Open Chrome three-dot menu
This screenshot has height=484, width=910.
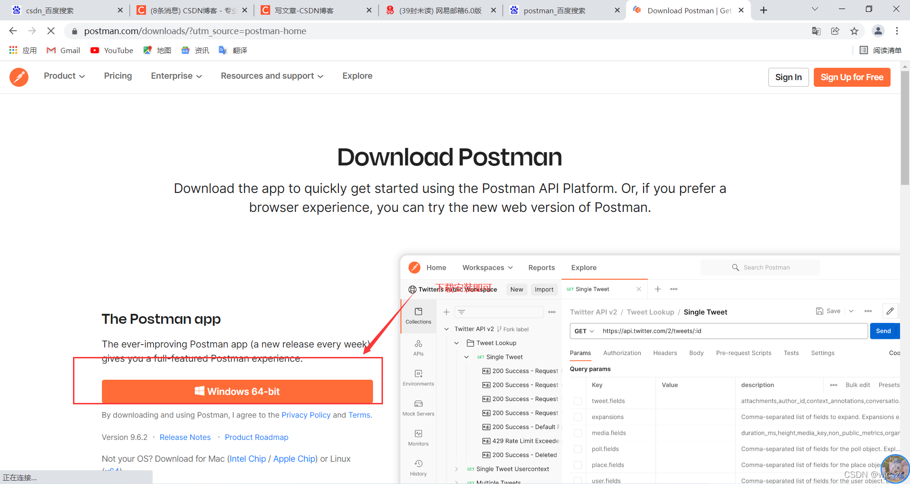tap(897, 31)
